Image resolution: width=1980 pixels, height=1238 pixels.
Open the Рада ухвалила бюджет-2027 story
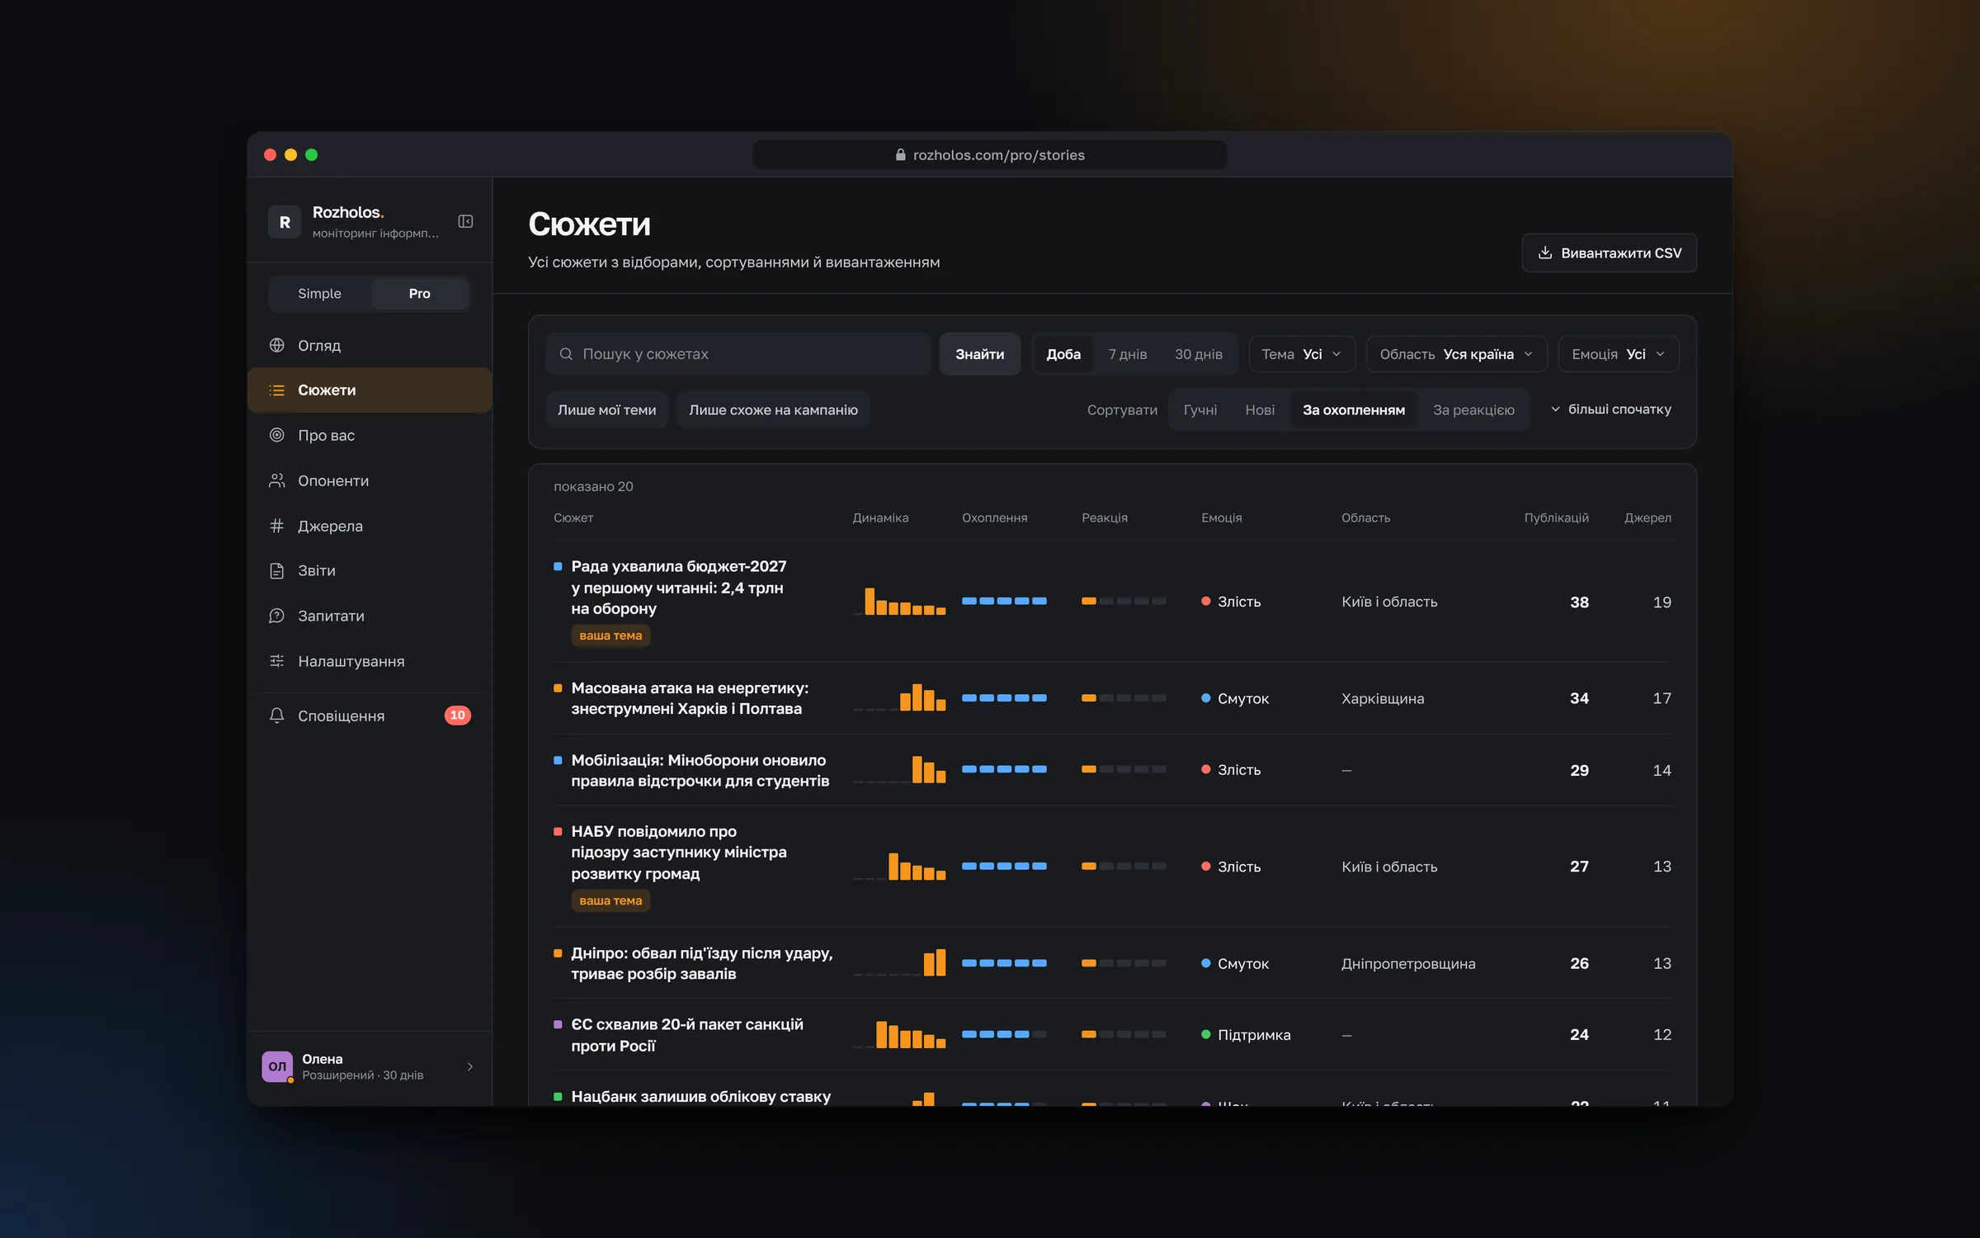[x=678, y=588]
